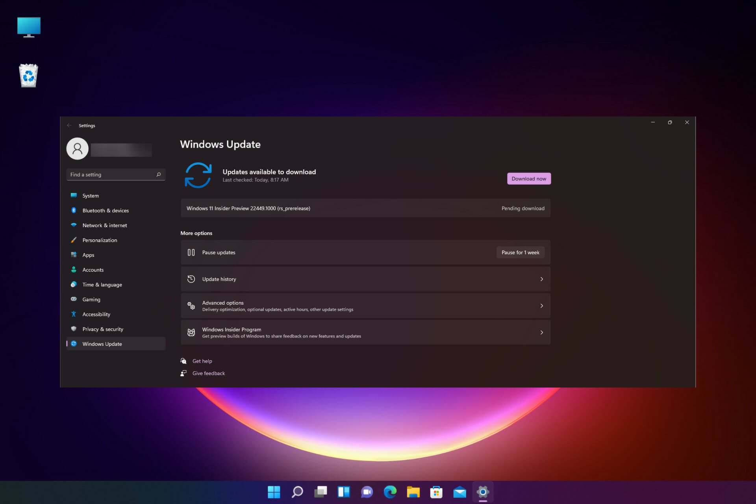
Task: Toggle Pause updates for 1 week
Action: pos(520,252)
